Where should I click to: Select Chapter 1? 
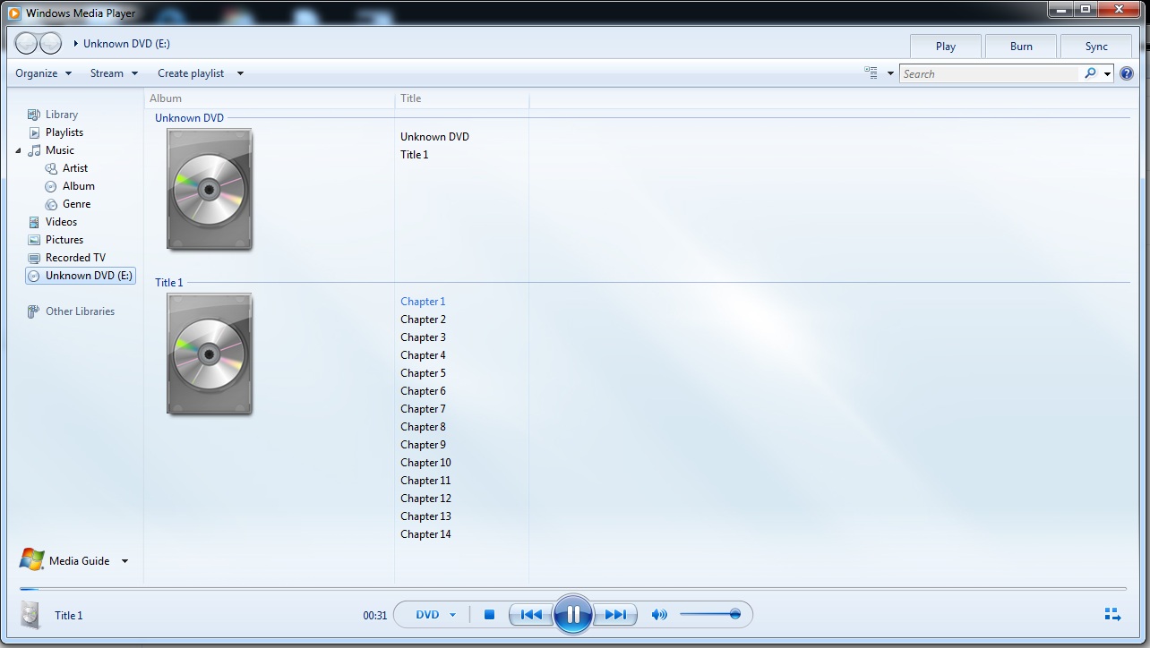point(423,302)
